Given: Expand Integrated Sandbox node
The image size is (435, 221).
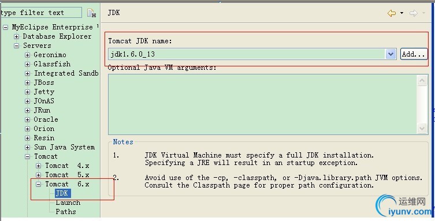Looking at the screenshot, I should click(x=28, y=73).
